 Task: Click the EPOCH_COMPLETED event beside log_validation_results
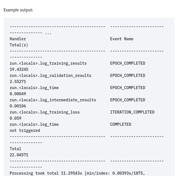point(127,76)
